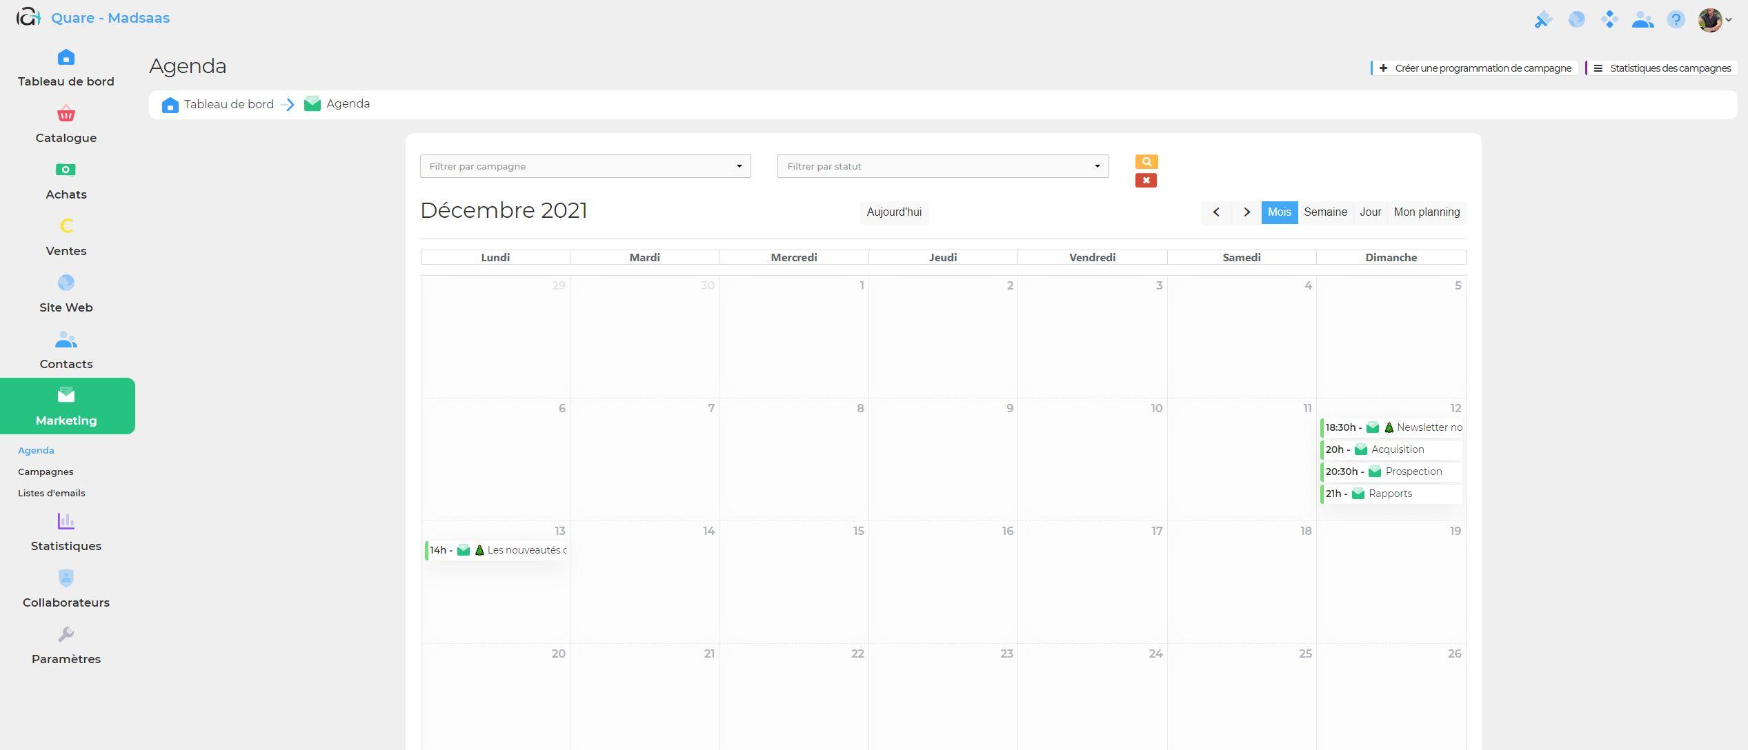Screen dimensions: 1748x750
Task: Open Agenda submenu item
Action: click(36, 450)
